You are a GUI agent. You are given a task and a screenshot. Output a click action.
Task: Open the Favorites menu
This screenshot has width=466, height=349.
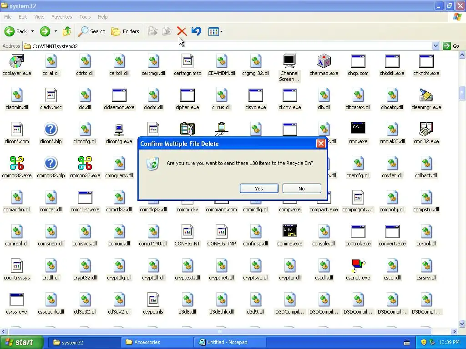[61, 17]
